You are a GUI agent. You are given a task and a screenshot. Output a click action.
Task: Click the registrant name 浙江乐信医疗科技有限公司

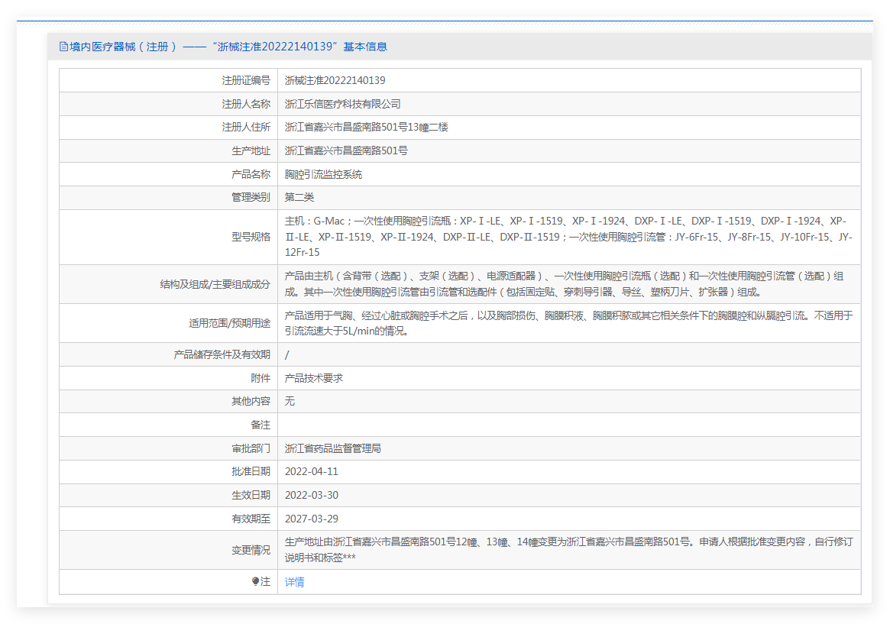pyautogui.click(x=342, y=104)
